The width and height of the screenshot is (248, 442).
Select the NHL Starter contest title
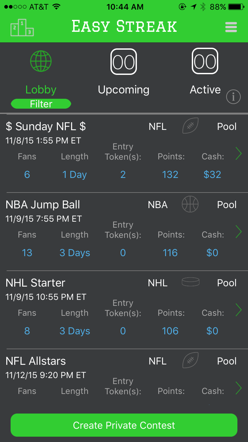36,283
